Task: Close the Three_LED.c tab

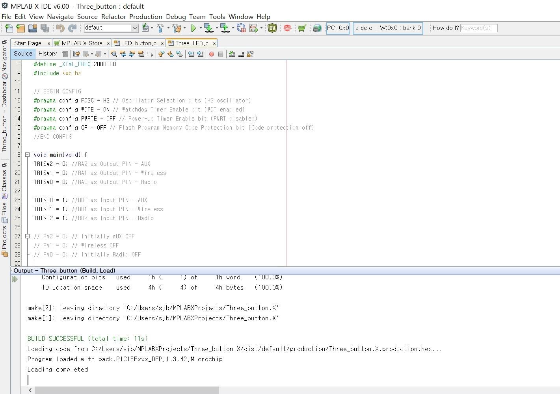Action: (214, 43)
